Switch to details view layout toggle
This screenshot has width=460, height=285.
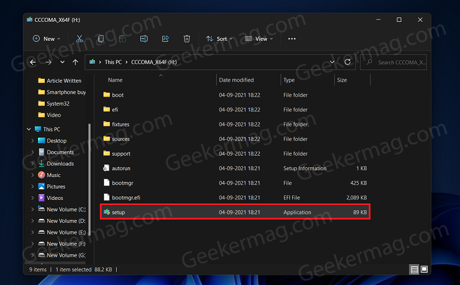[414, 269]
